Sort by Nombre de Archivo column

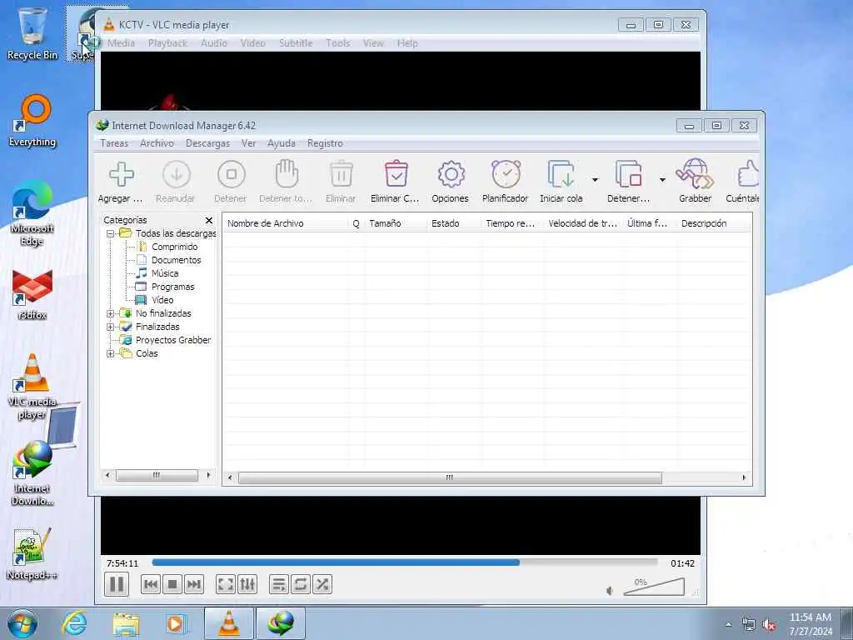pyautogui.click(x=286, y=223)
